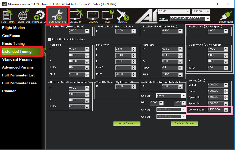Click the Write Params button

tap(127, 123)
